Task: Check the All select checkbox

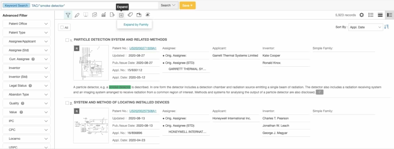Action: [64, 28]
